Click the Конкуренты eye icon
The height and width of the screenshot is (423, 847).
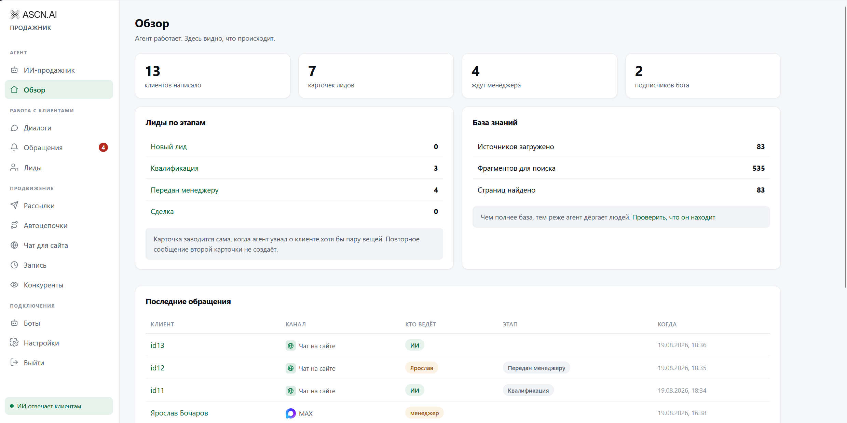(14, 284)
